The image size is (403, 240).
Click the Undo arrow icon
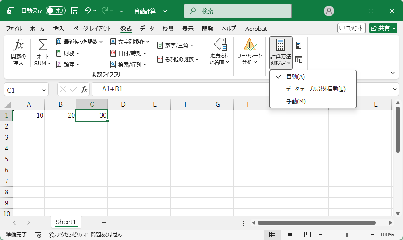[88, 11]
